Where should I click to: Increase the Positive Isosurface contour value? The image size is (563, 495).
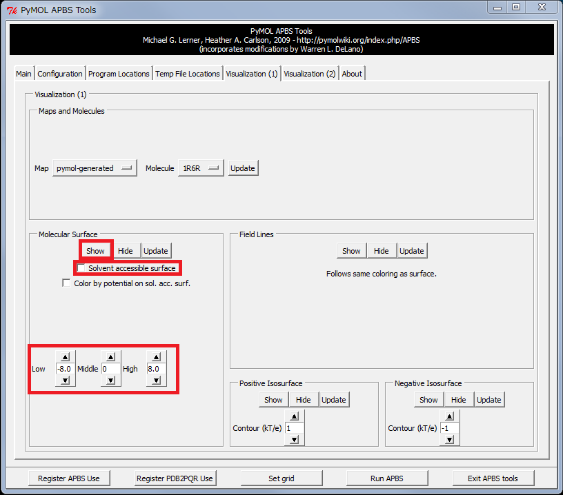[295, 416]
